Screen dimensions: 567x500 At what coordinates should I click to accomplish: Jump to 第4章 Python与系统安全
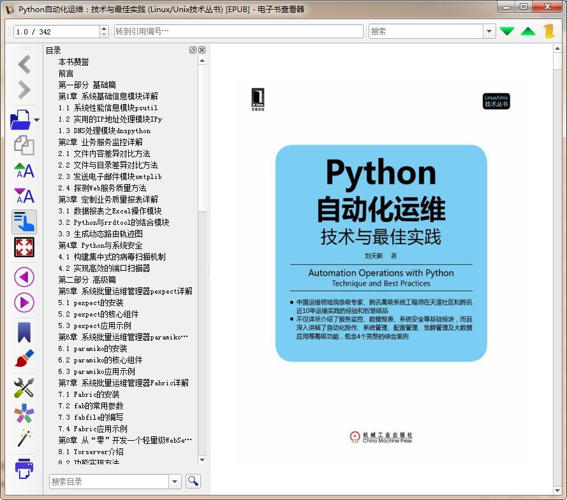101,245
